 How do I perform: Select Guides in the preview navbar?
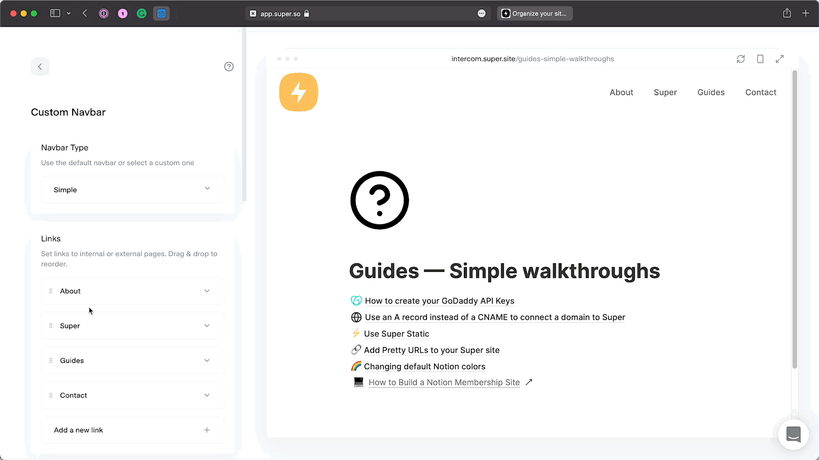pos(711,93)
